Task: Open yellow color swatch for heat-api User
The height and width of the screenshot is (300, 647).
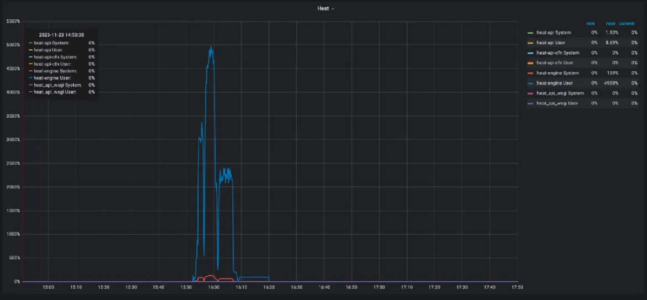Action: pos(531,43)
